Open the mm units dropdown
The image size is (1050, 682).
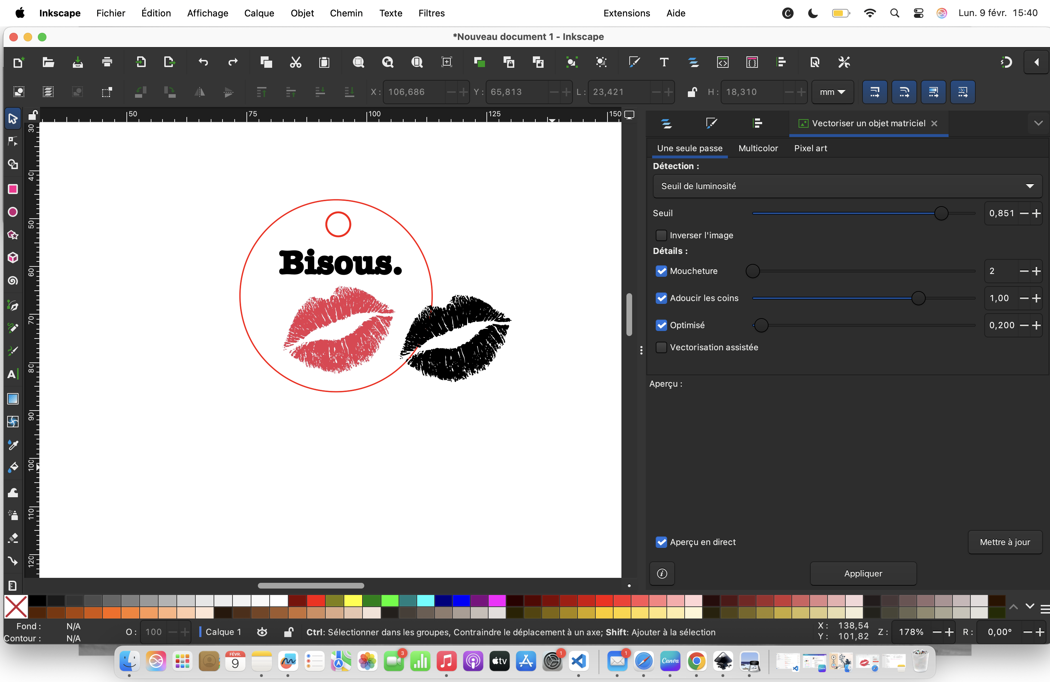(832, 92)
